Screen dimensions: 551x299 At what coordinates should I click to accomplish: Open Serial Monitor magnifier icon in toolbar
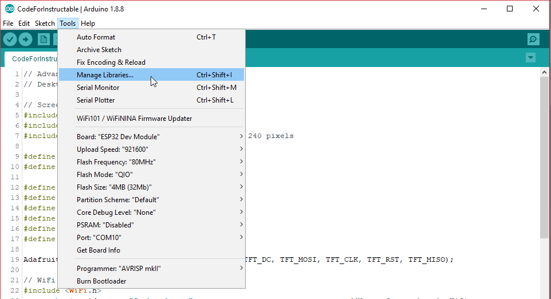(533, 40)
